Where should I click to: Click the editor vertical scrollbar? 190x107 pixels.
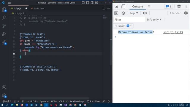coord(111,43)
